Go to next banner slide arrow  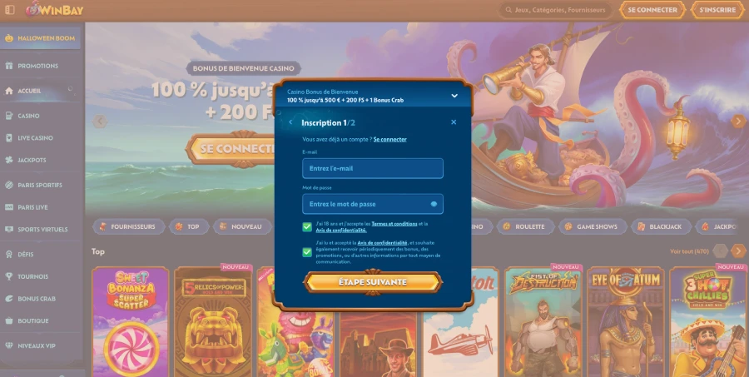(738, 122)
